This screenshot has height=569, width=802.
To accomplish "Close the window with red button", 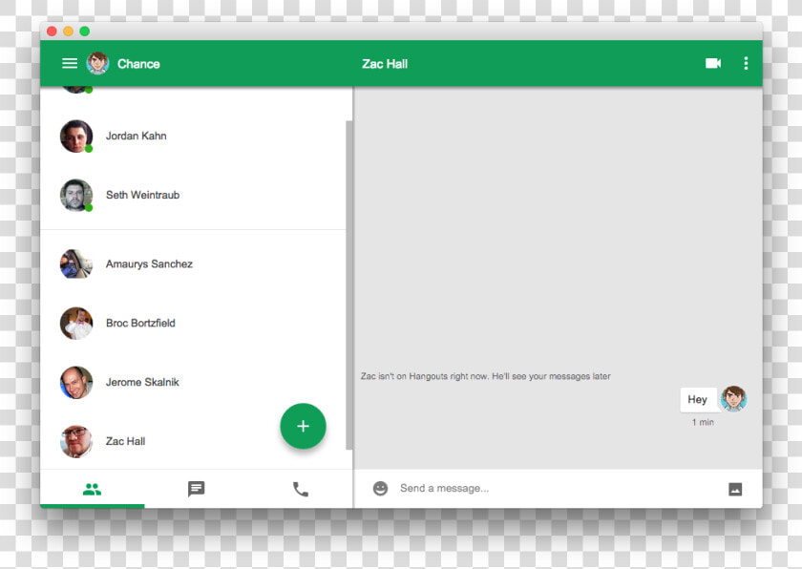I will (x=52, y=32).
